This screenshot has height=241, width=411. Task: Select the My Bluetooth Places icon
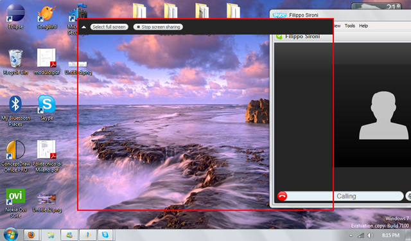click(15, 111)
